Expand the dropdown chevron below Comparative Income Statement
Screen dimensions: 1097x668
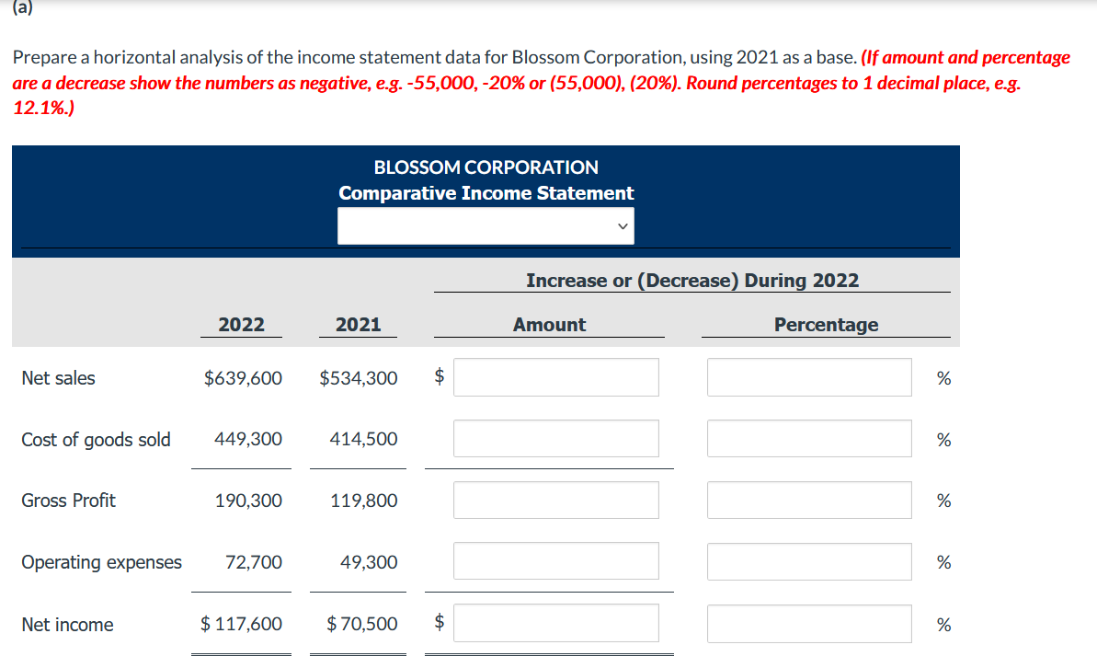pyautogui.click(x=623, y=225)
